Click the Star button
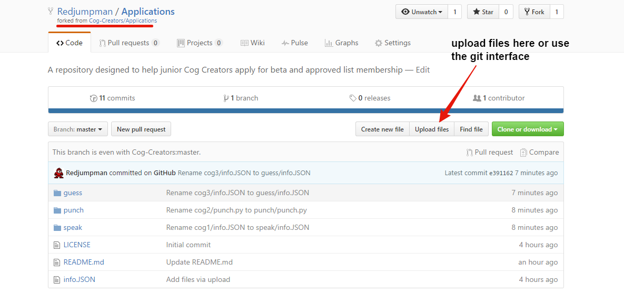 tap(483, 12)
